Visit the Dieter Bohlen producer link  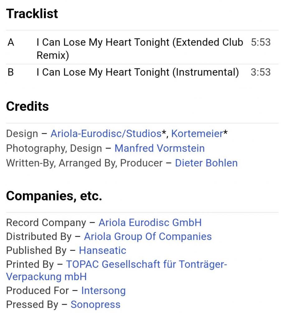pyautogui.click(x=206, y=163)
